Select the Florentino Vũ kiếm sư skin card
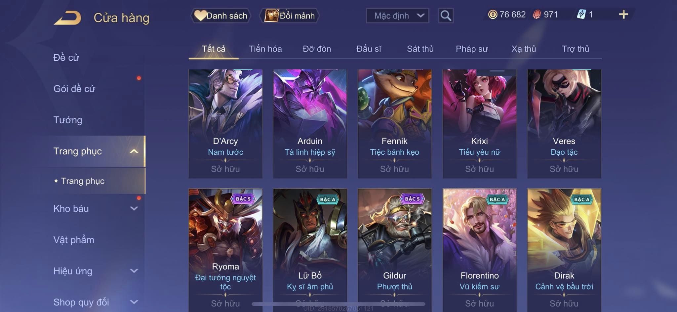The image size is (677, 312). point(479,250)
